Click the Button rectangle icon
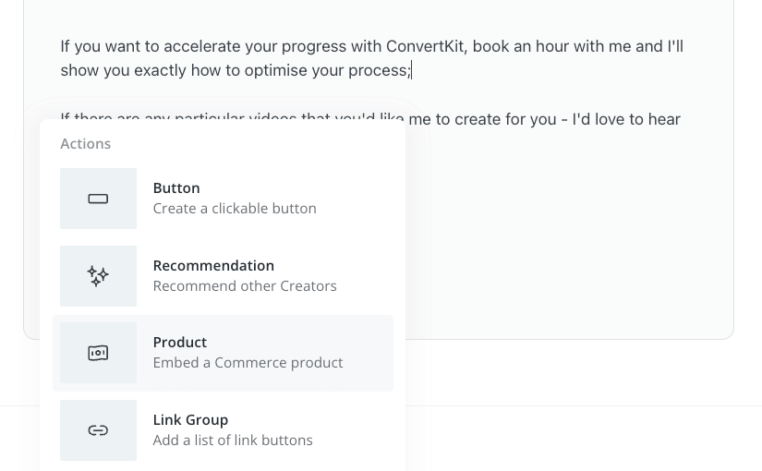This screenshot has height=471, width=762. pos(98,199)
